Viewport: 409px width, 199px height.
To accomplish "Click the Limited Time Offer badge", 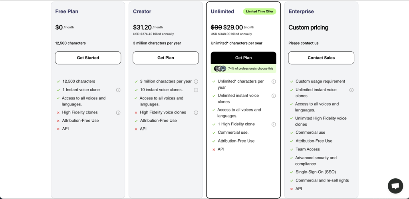I will point(260,12).
